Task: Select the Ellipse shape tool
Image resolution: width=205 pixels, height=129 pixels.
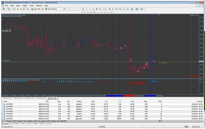Action: tap(97, 9)
